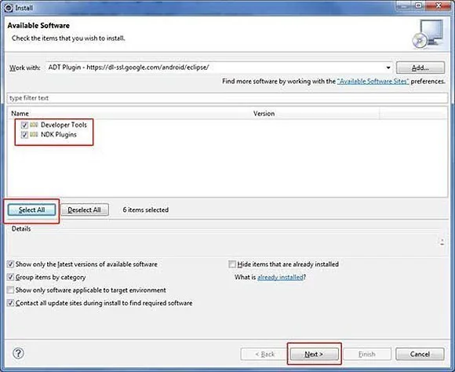
Task: Uncheck the Developer Tools checkbox
Action: [24, 125]
